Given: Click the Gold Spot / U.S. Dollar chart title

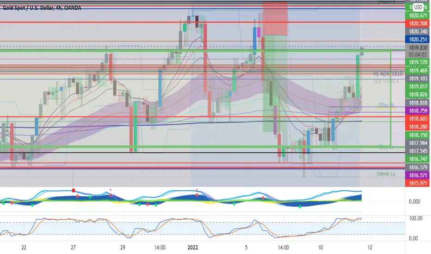Looking at the screenshot, I should point(42,8).
